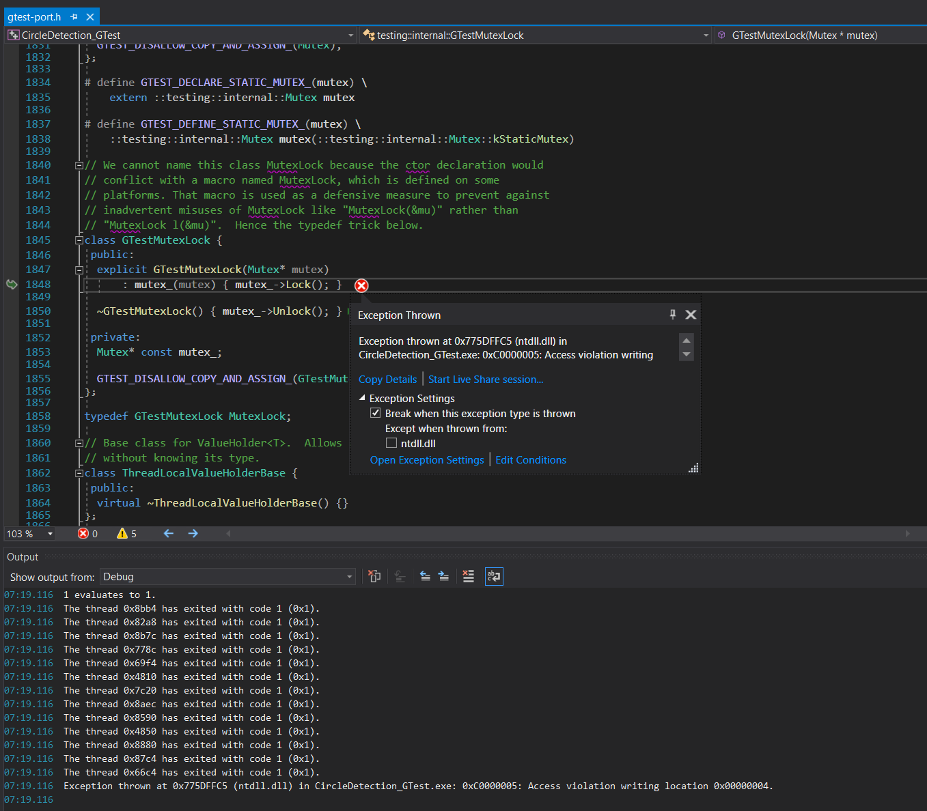Check the ntdll.dll exception checkbox
The width and height of the screenshot is (927, 811).
(x=391, y=443)
